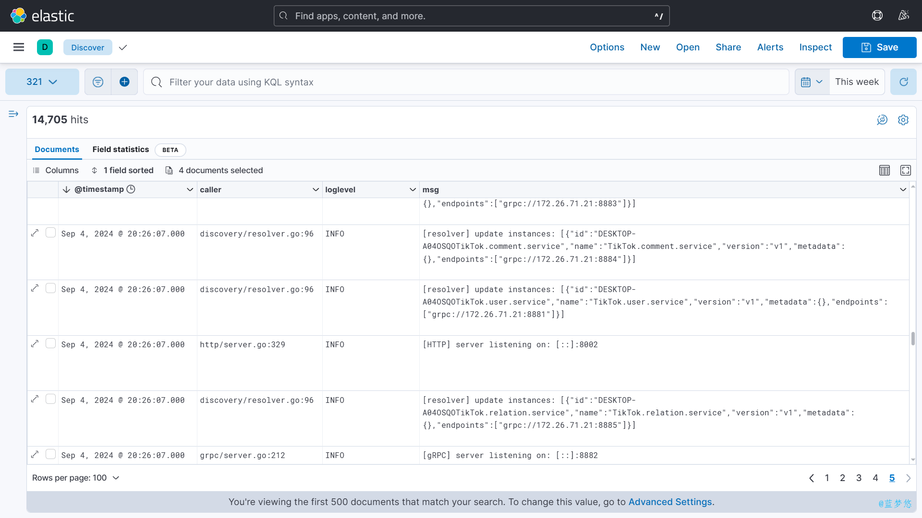Open the chart options gear
The width and height of the screenshot is (922, 518).
point(903,120)
